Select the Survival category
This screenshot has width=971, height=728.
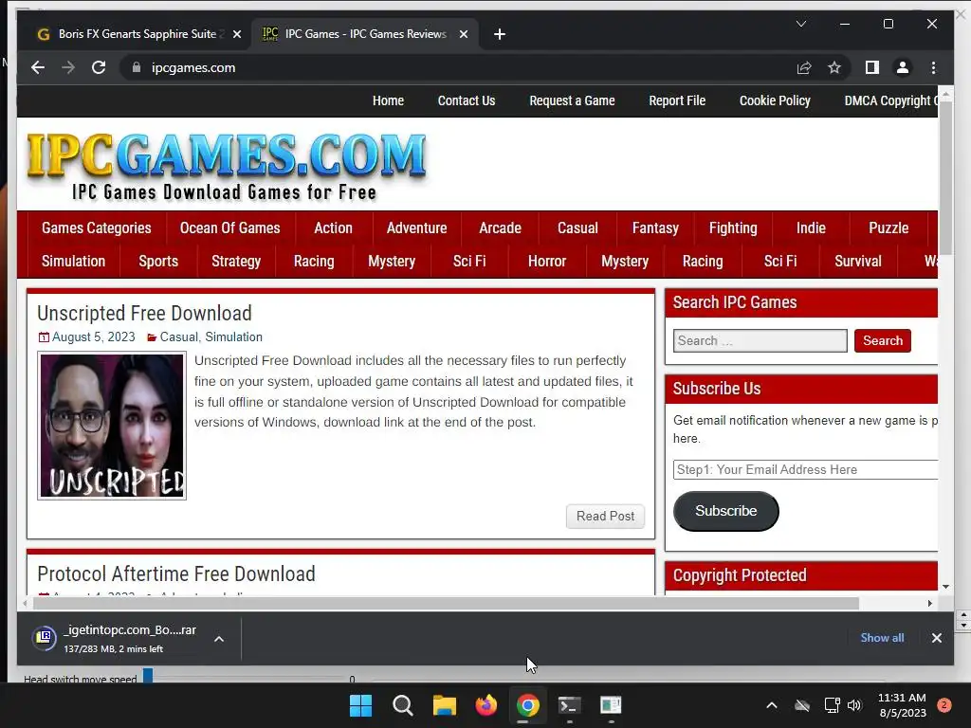pos(857,262)
